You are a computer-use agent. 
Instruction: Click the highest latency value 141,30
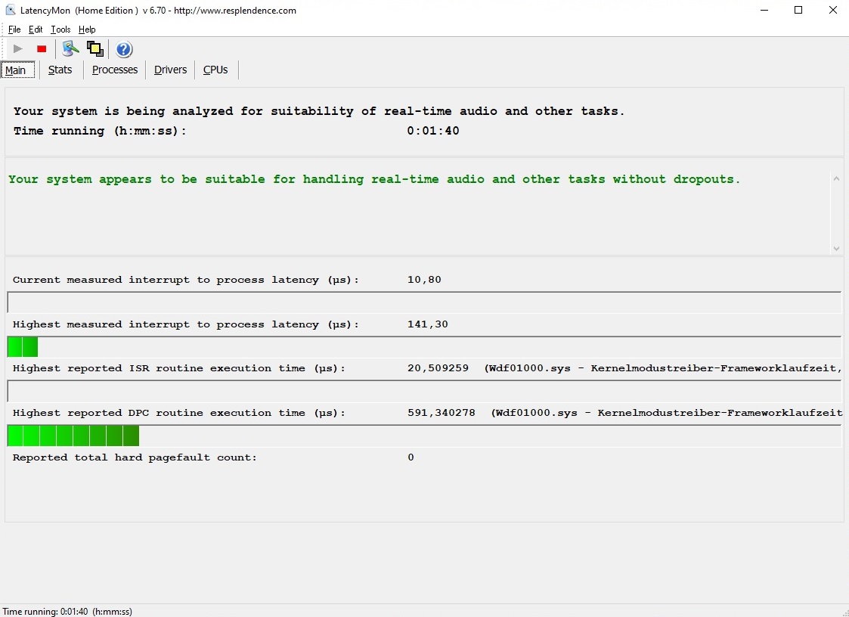pos(428,324)
